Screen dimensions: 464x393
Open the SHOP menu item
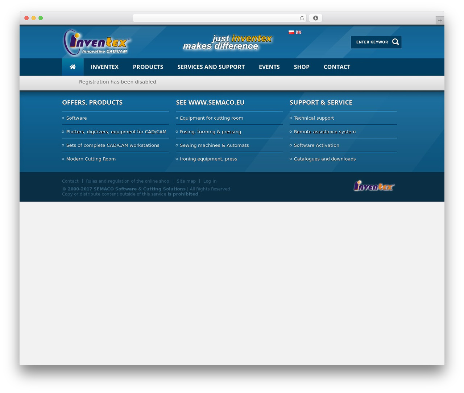[302, 67]
